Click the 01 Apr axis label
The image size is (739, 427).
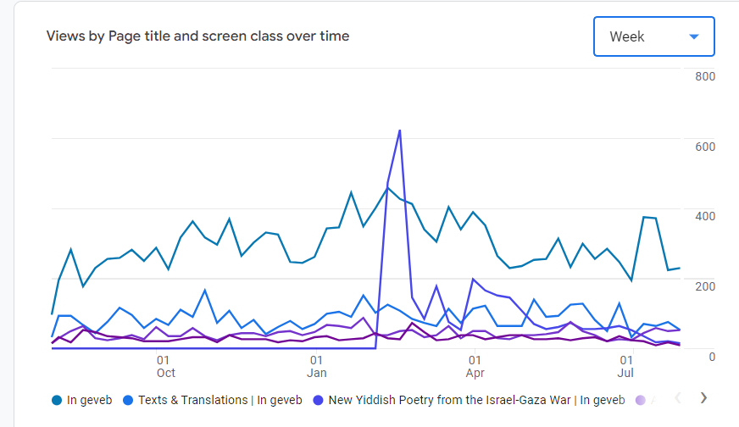tap(475, 367)
